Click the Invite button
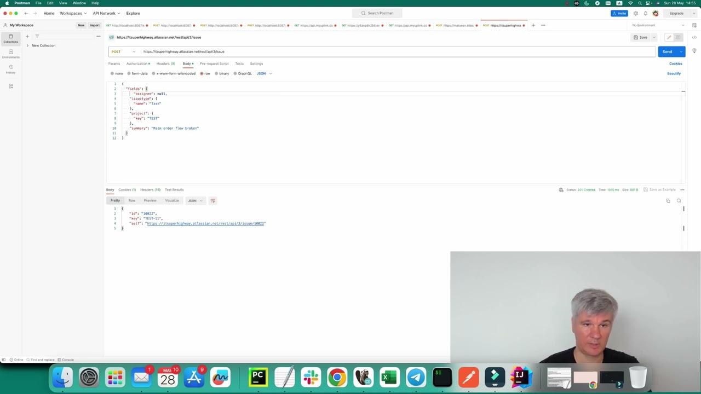701x394 pixels. 619,13
